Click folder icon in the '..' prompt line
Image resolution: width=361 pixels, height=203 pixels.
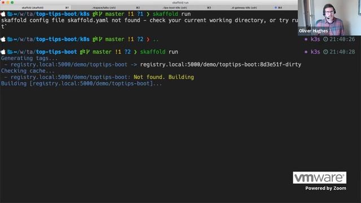[10, 39]
